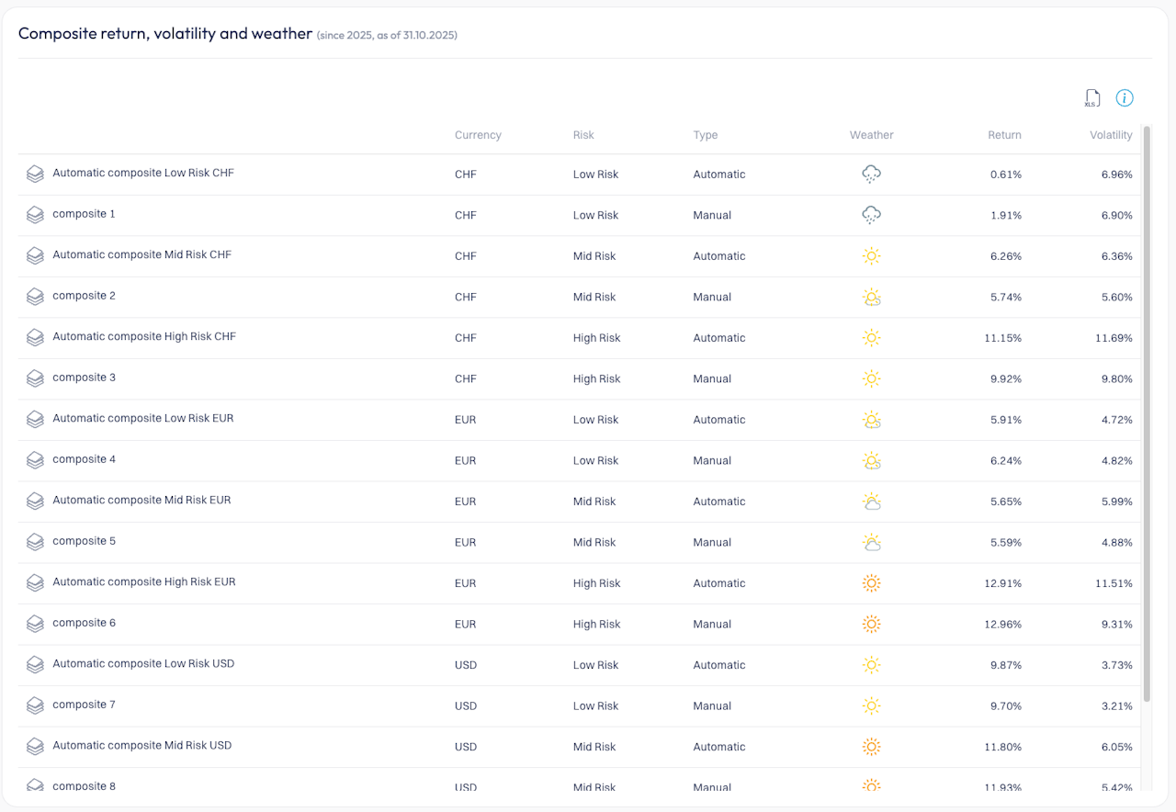The width and height of the screenshot is (1176, 812).
Task: Click the table's vertical scrollbar
Action: [x=1146, y=413]
